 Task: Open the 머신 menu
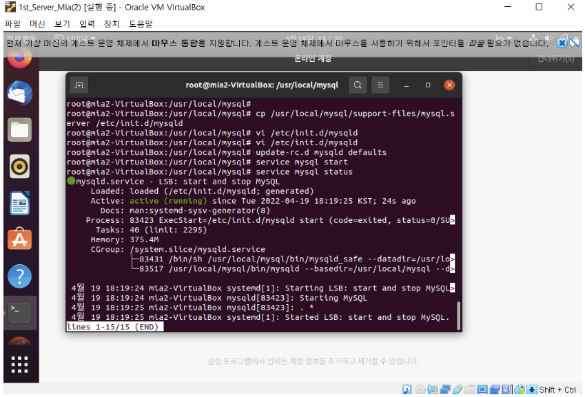[x=37, y=24]
